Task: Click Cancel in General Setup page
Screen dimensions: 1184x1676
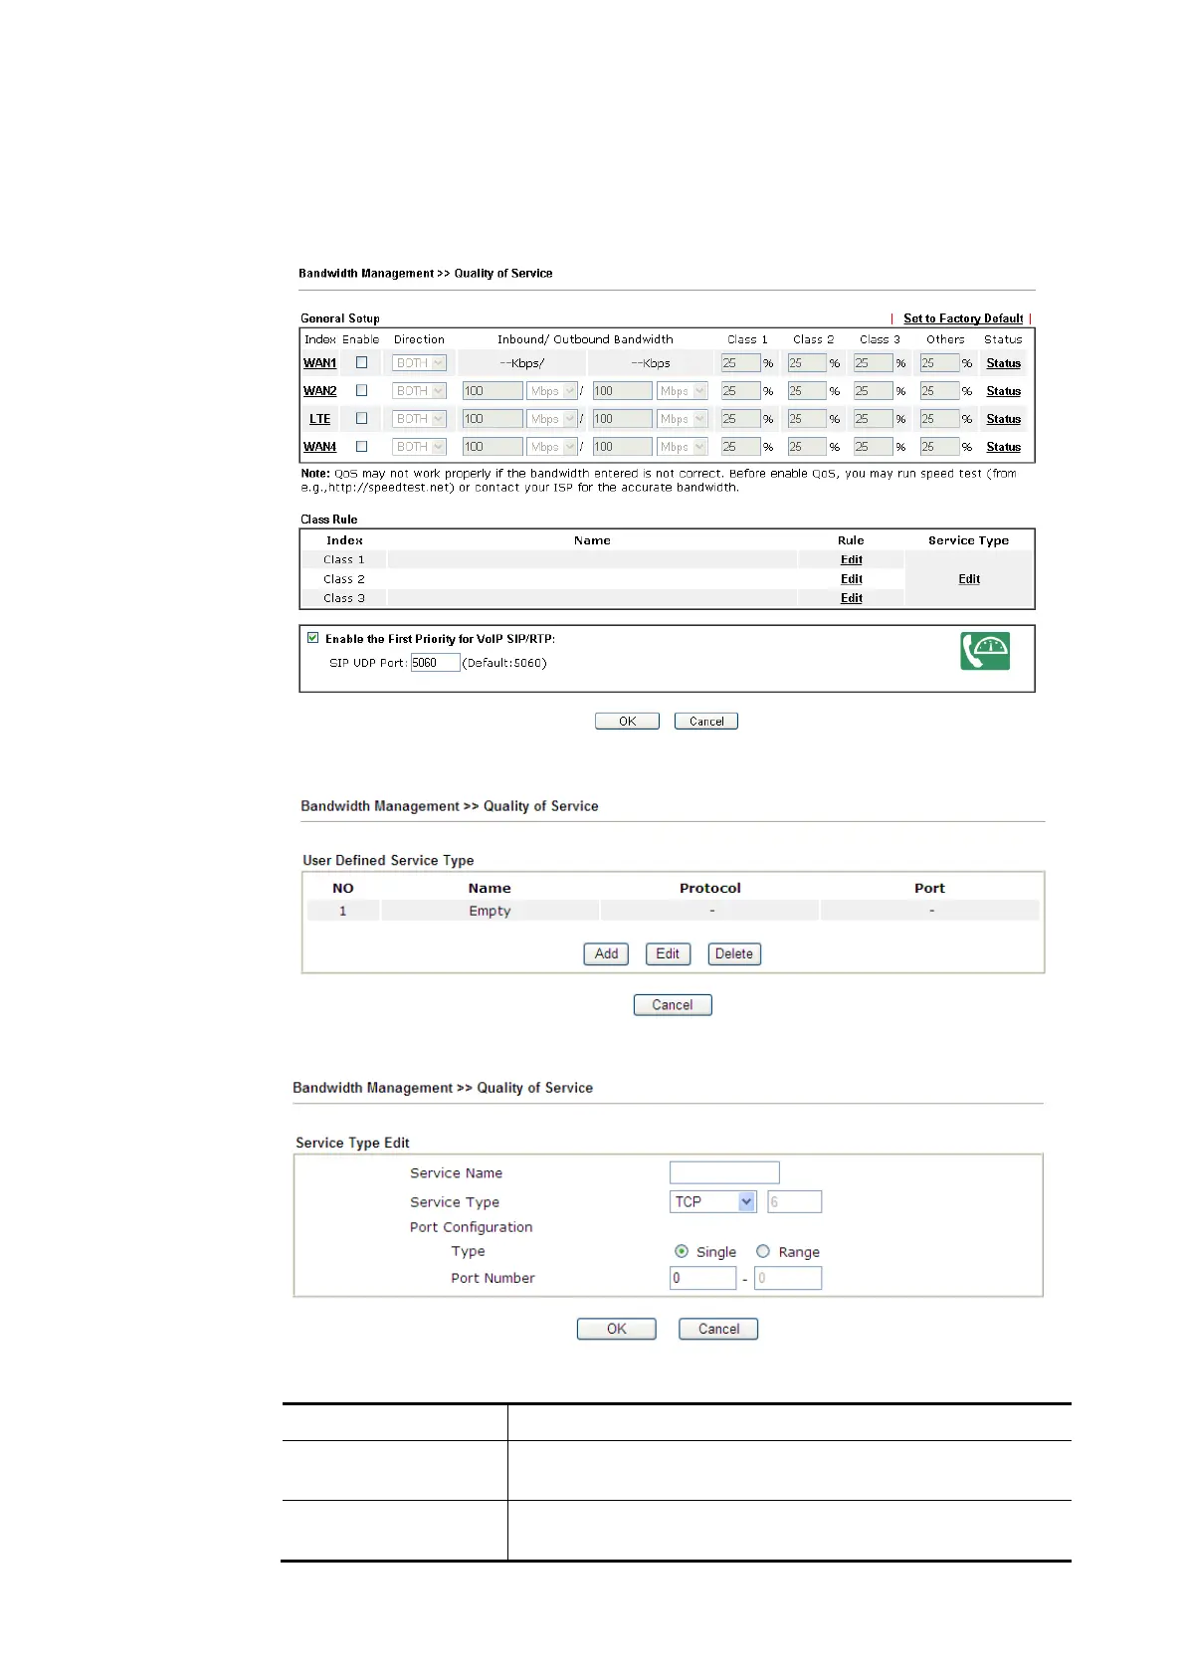Action: (x=706, y=722)
